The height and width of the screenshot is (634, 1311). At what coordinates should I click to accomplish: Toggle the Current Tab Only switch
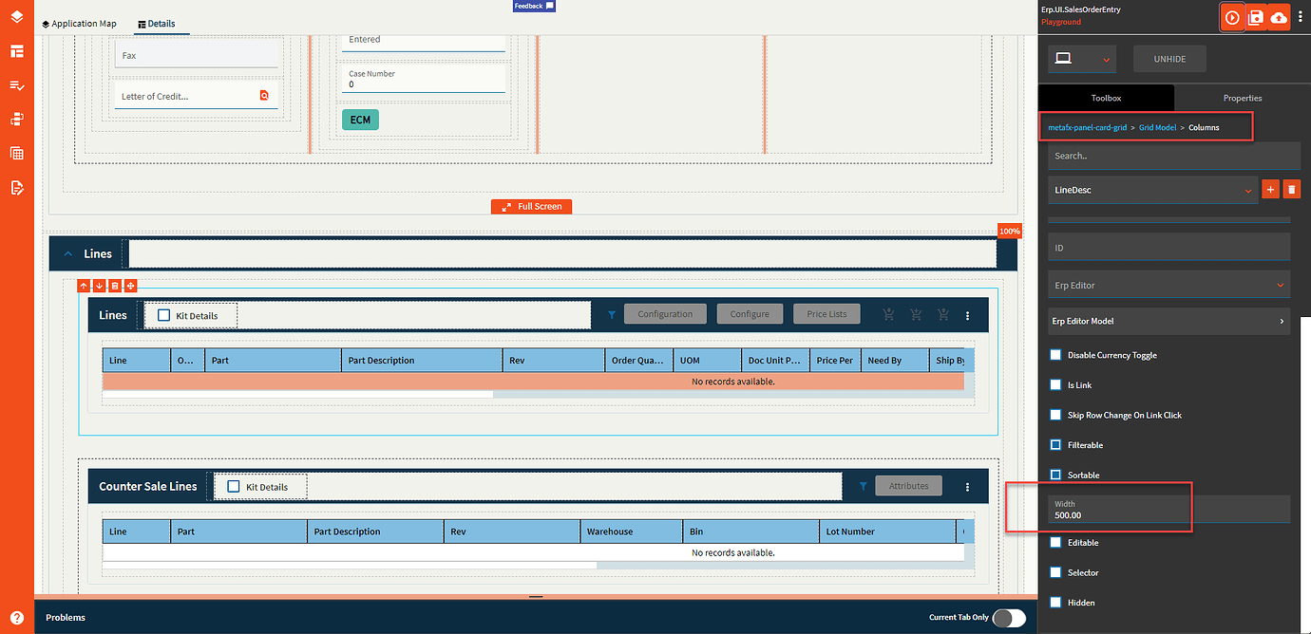coord(1009,617)
